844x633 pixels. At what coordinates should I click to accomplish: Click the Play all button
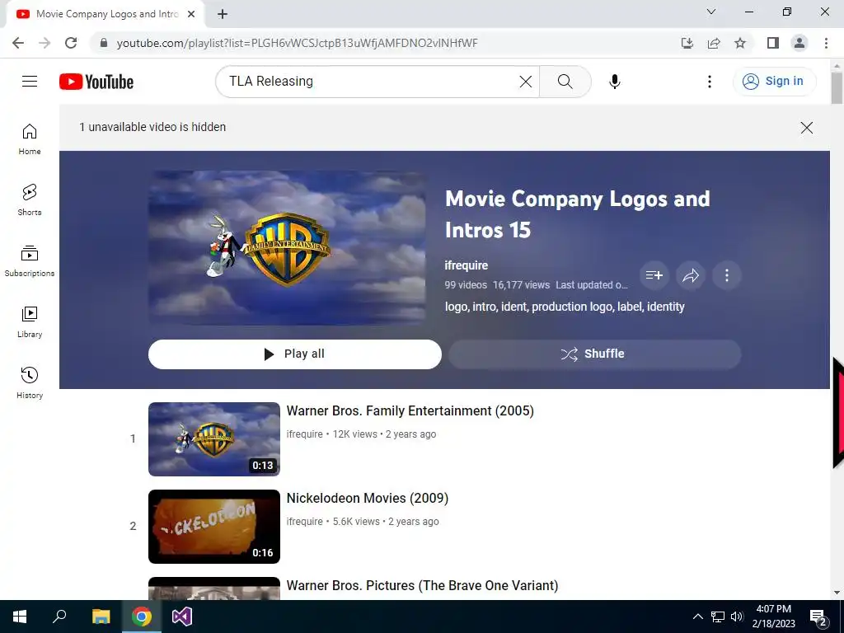tap(295, 354)
